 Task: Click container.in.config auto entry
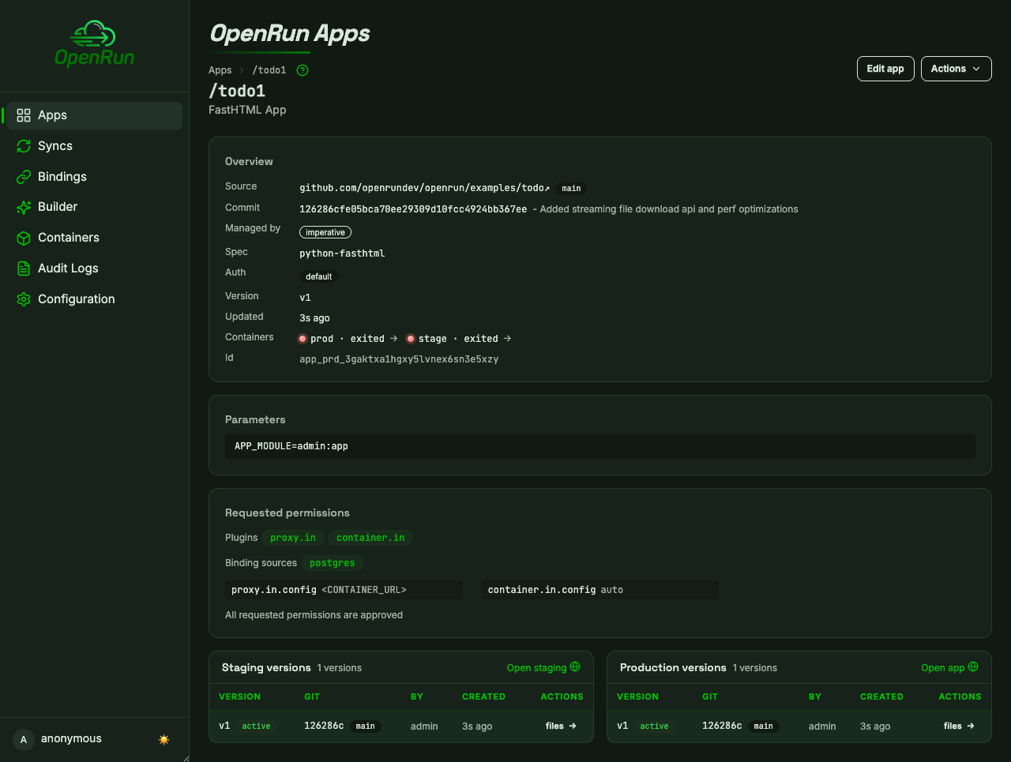point(600,590)
